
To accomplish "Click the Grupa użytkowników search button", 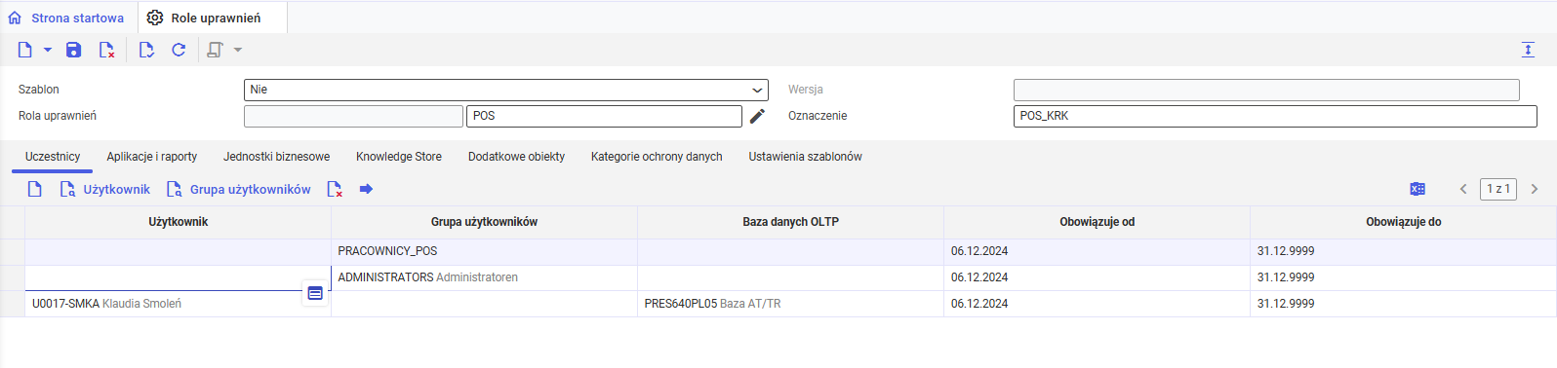I will tap(239, 189).
